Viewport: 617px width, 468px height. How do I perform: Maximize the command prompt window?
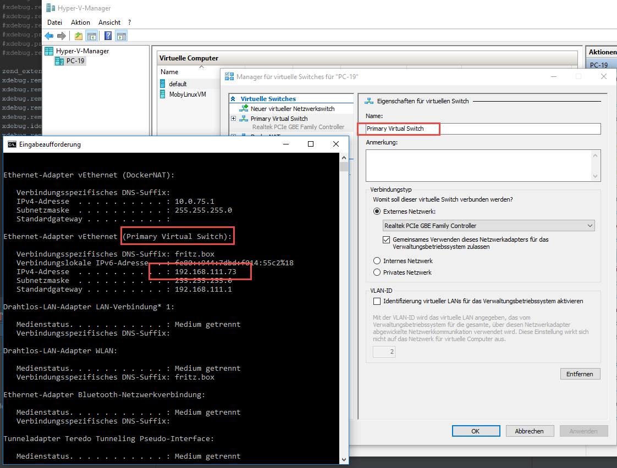tap(311, 144)
